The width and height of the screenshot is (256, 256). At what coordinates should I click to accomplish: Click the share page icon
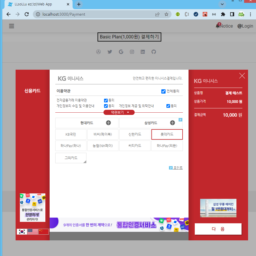157,15
